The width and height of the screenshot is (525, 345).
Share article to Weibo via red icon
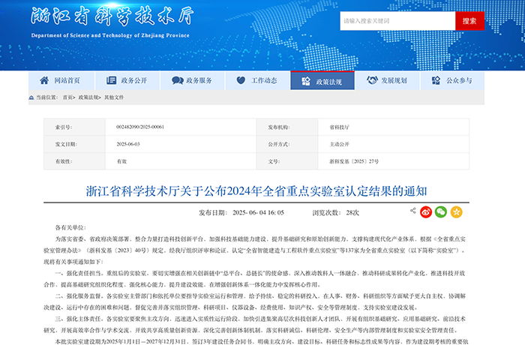coord(426,212)
